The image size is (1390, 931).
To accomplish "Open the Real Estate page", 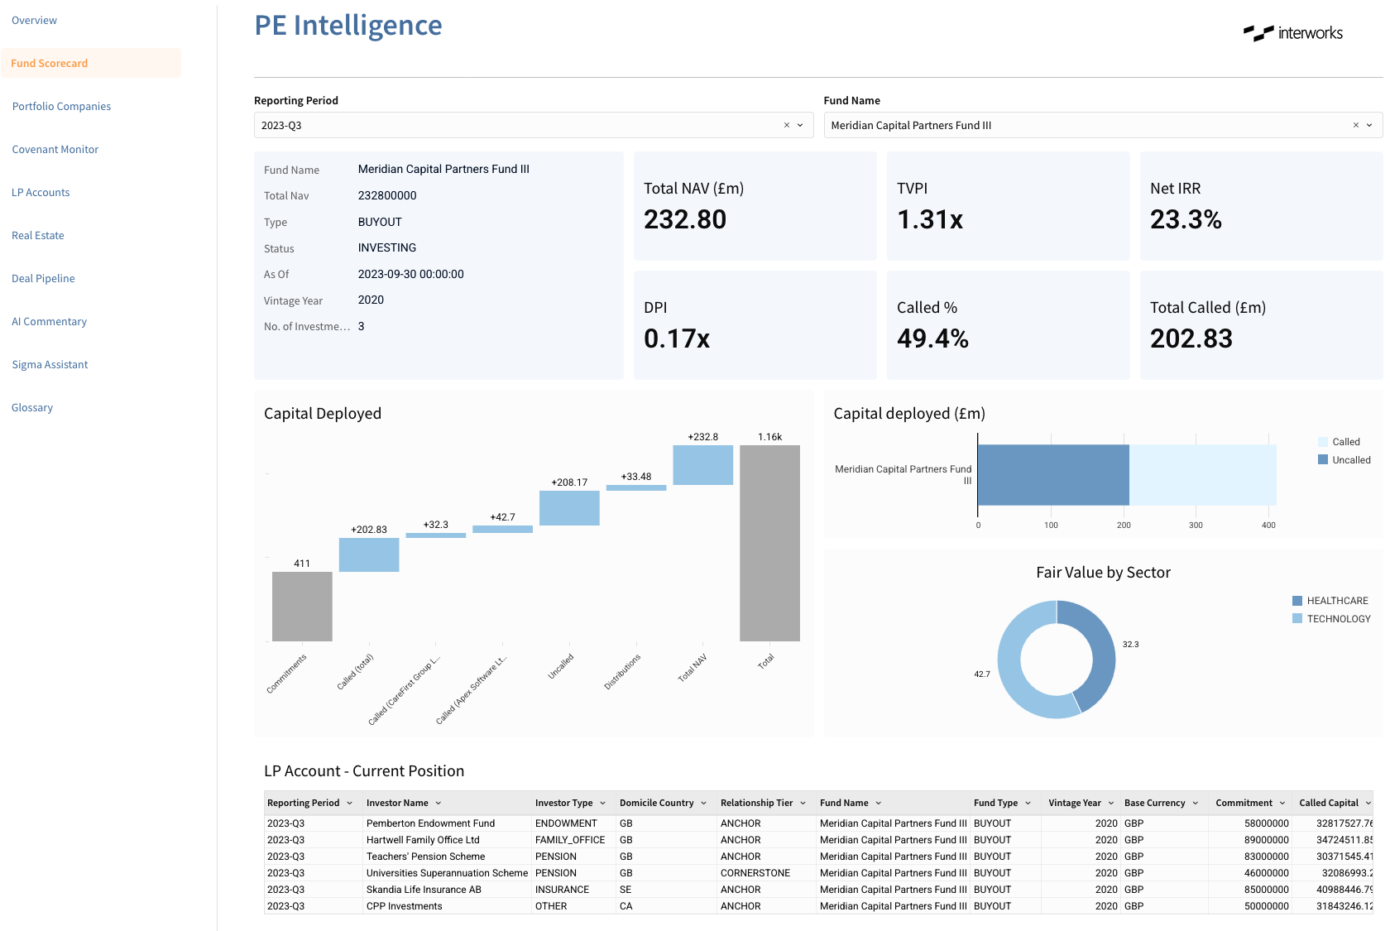I will [x=38, y=235].
